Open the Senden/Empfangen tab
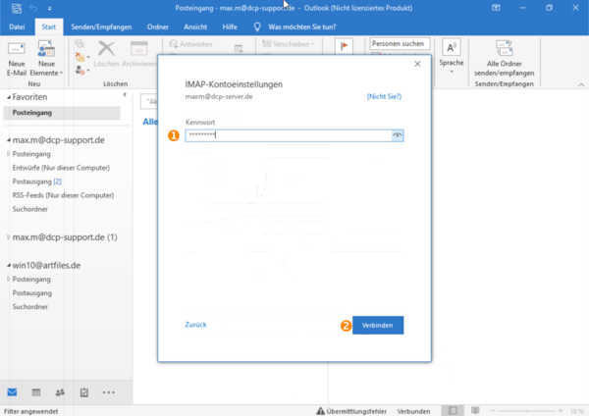The image size is (589, 416). pos(101,27)
